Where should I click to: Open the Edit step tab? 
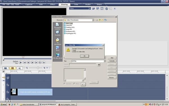tap(41, 5)
